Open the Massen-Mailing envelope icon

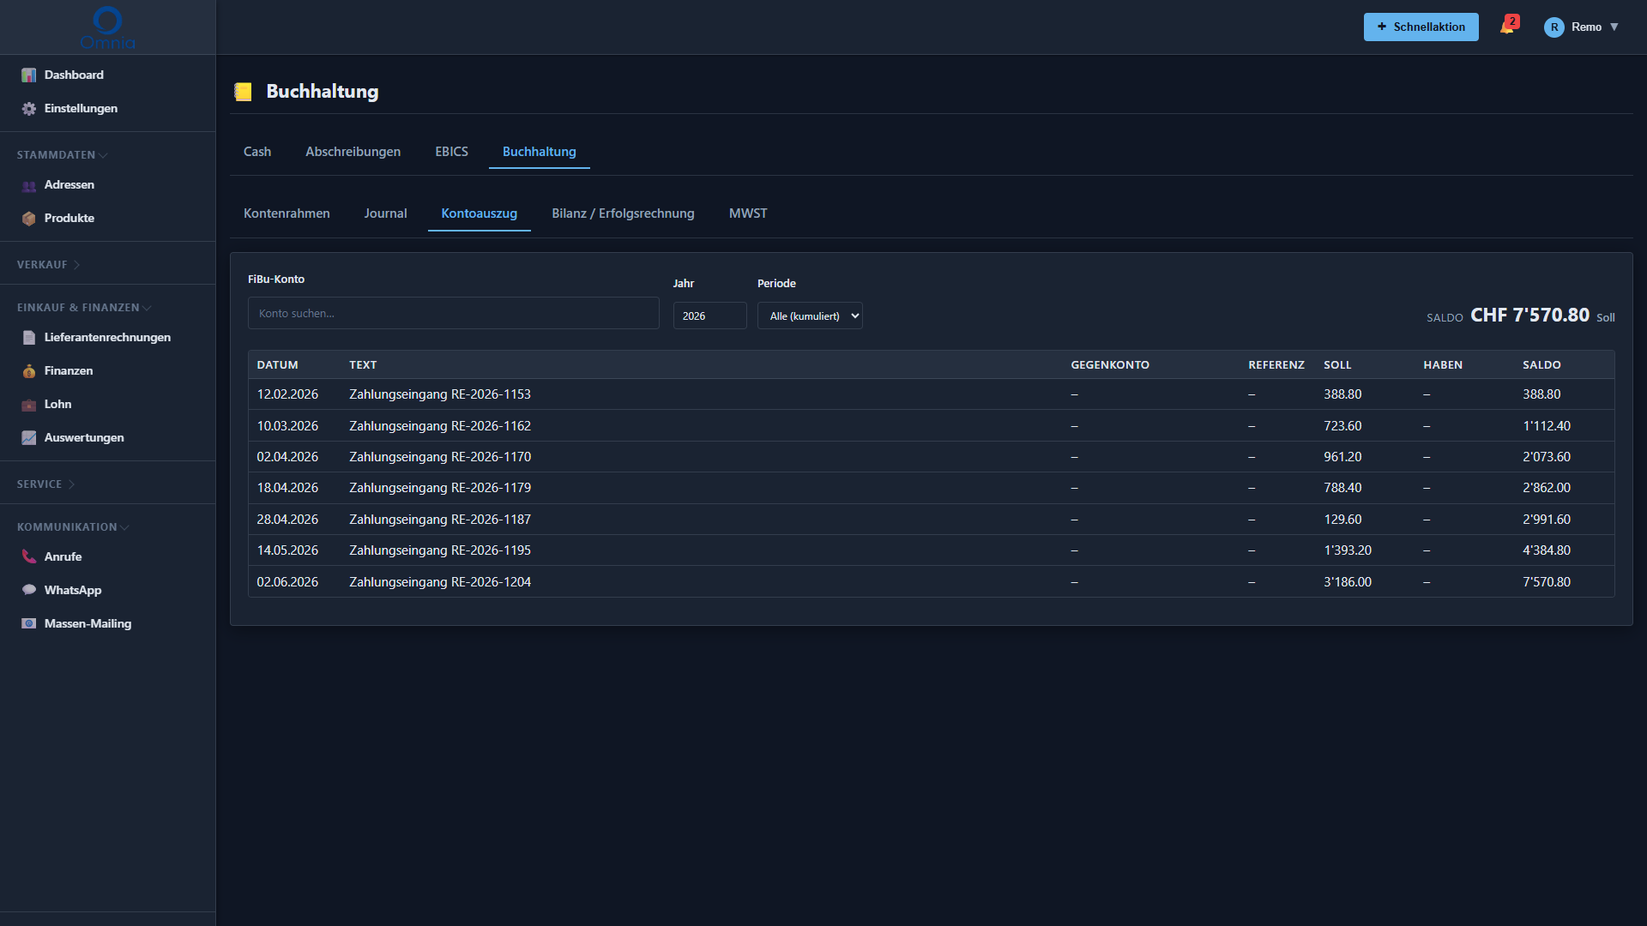point(29,624)
